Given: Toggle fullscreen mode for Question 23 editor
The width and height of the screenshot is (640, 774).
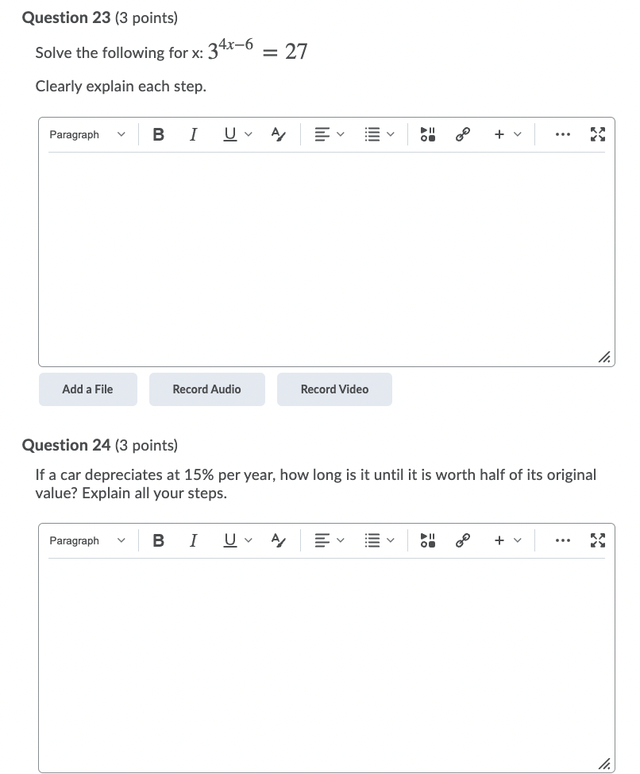Looking at the screenshot, I should click(598, 134).
